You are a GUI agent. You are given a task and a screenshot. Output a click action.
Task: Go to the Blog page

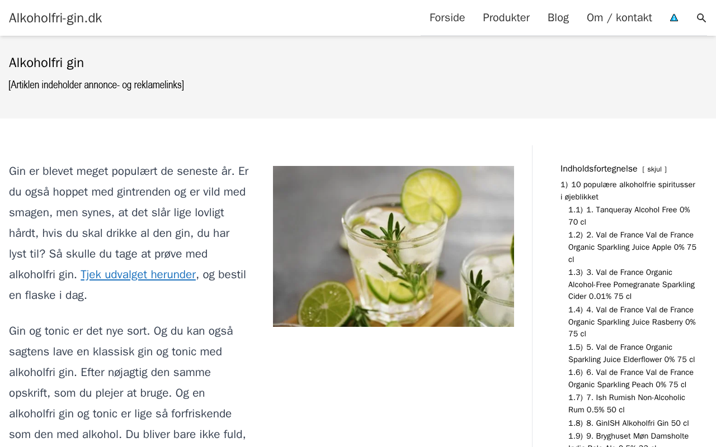click(x=558, y=18)
